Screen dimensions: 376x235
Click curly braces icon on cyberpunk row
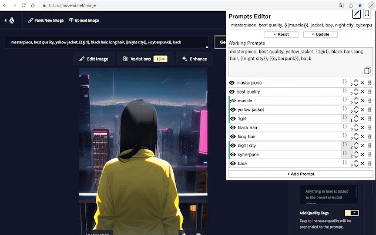(345, 153)
